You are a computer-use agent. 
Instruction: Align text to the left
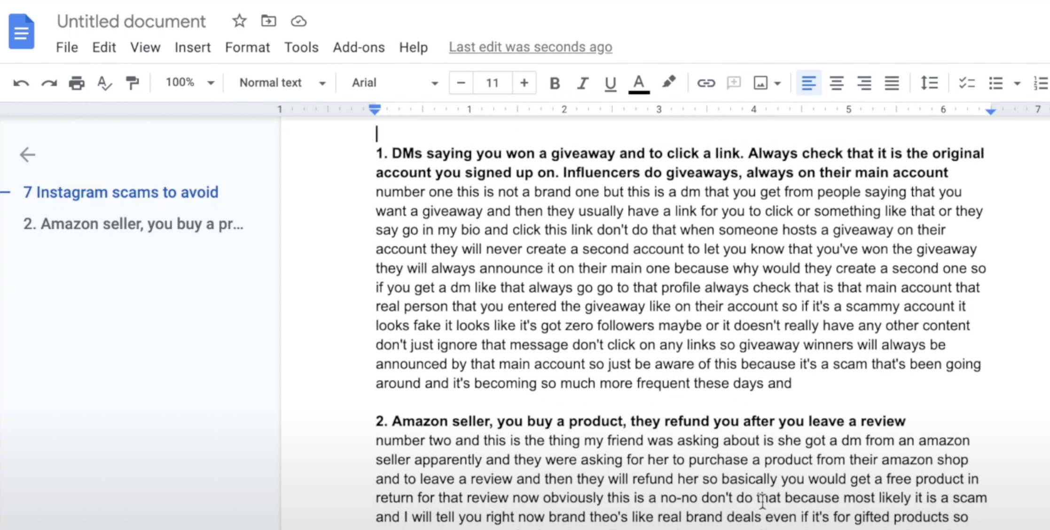(808, 83)
